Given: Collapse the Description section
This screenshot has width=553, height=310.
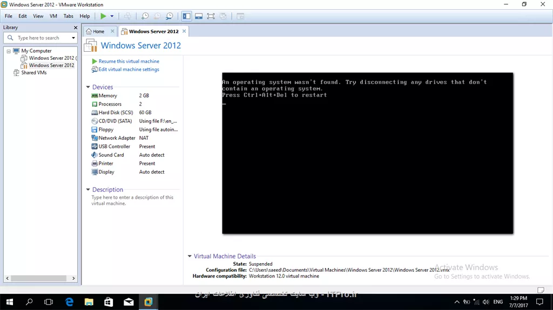Looking at the screenshot, I should pos(88,190).
